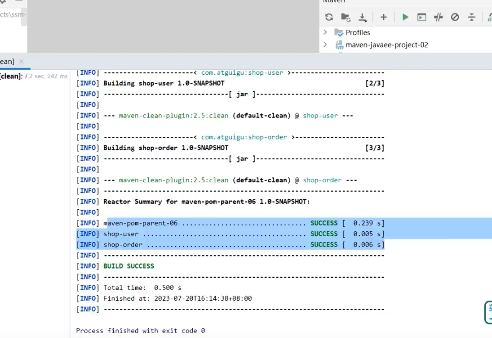Add a Maven project with plus icon
The image size is (492, 338).
point(383,17)
